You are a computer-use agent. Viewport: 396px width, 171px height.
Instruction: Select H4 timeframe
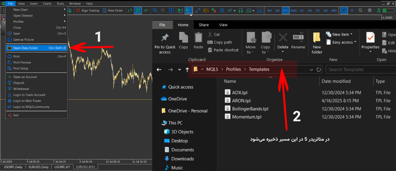[x=310, y=11]
